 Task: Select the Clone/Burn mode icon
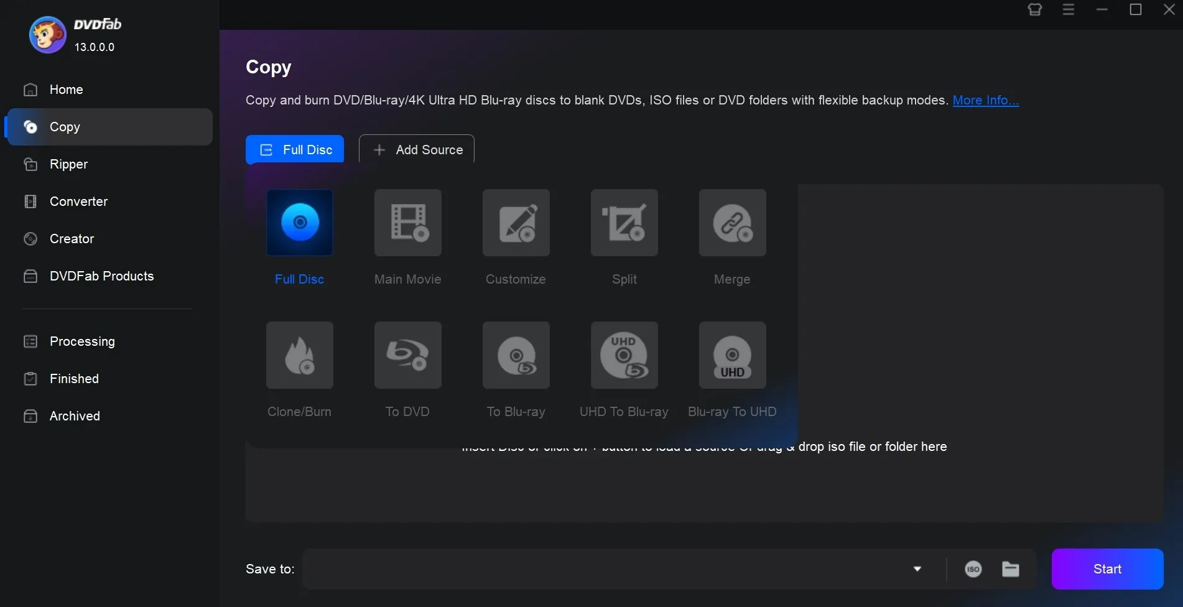click(x=299, y=355)
